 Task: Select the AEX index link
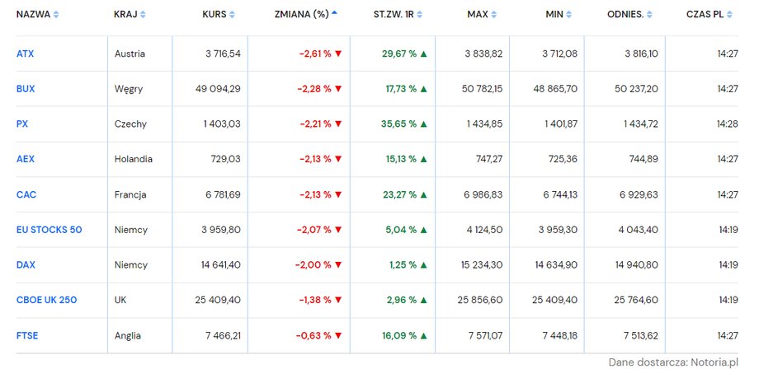coord(26,159)
